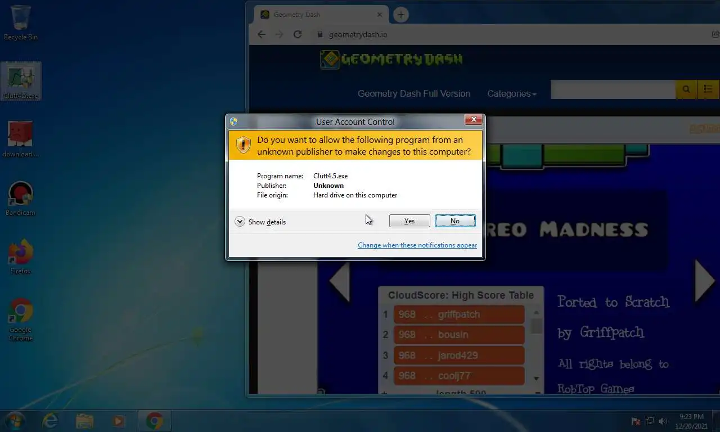Click the Action Center flag icon
The image size is (720, 432).
(636, 421)
